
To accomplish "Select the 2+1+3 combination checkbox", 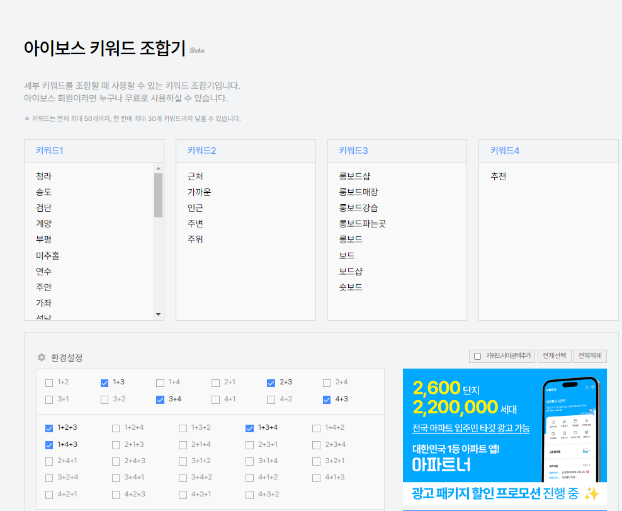I will pyautogui.click(x=116, y=445).
